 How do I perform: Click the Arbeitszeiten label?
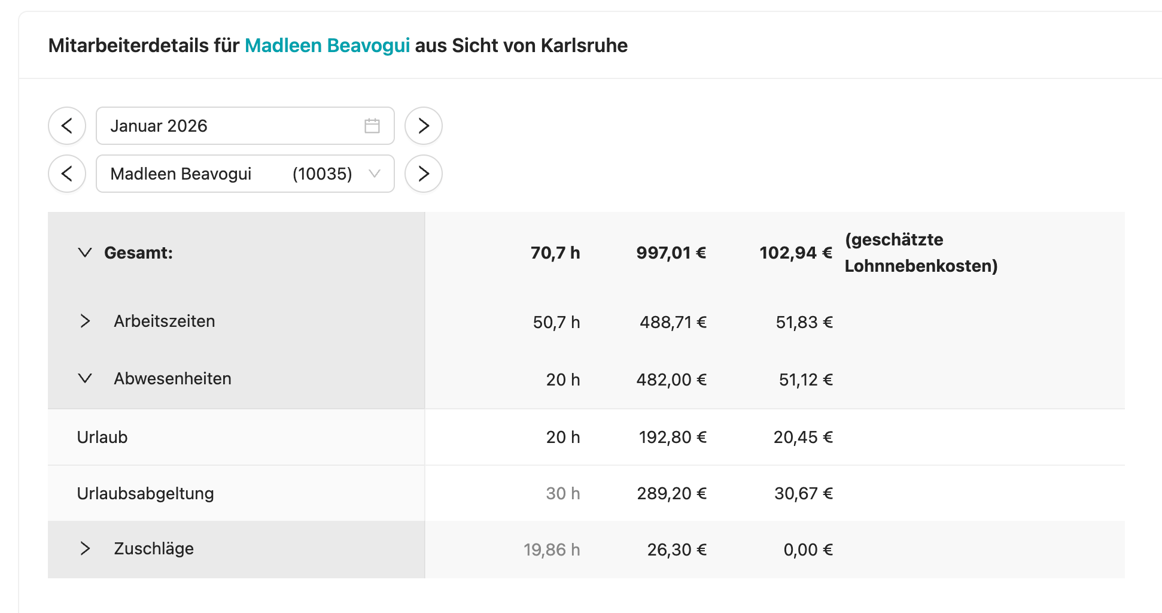tap(165, 321)
